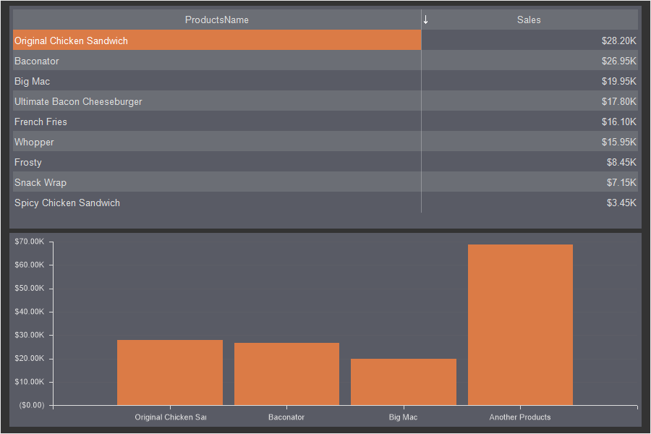Select the Big Mac table row

216,81
